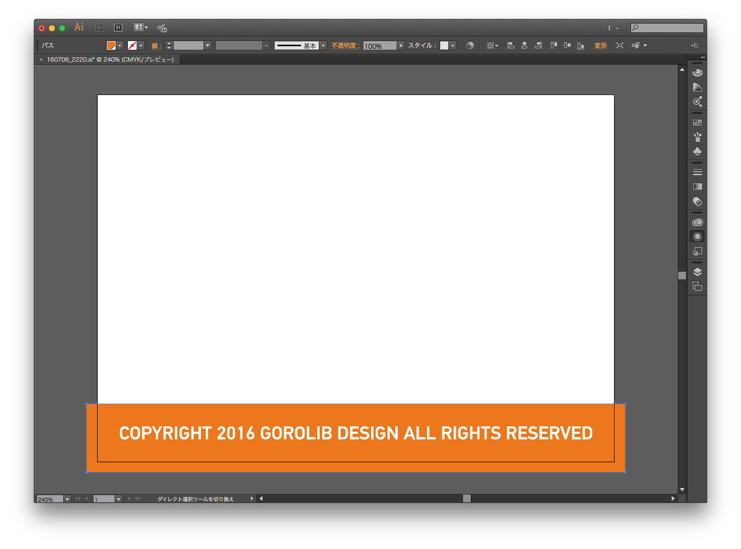
Task: Open the fill color dropdown arrow
Action: tap(120, 45)
